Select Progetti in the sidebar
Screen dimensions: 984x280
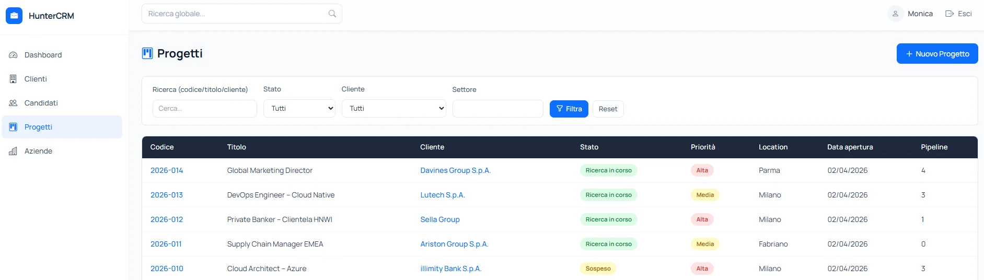pyautogui.click(x=62, y=127)
